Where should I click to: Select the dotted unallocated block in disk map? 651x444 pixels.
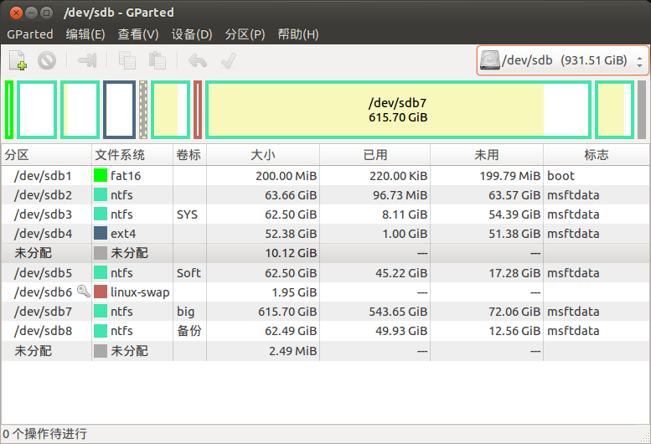point(143,110)
